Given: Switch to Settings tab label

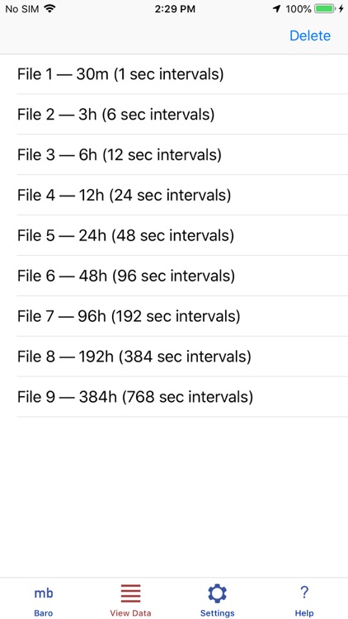Looking at the screenshot, I should click(218, 613).
